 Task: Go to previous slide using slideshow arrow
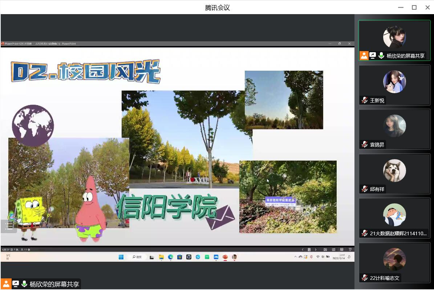tap(303, 249)
